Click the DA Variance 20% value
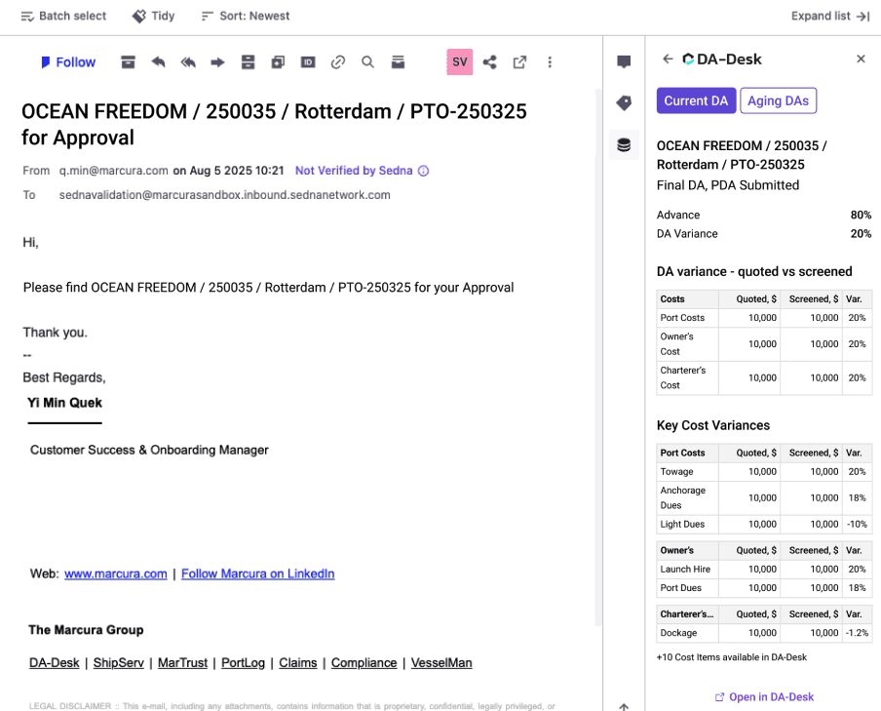Viewport: 881px width, 711px height. point(861,233)
